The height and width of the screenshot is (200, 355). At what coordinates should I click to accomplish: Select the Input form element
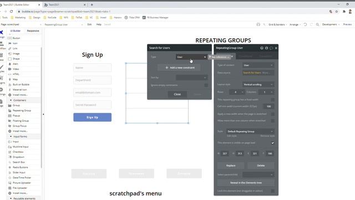16,142
